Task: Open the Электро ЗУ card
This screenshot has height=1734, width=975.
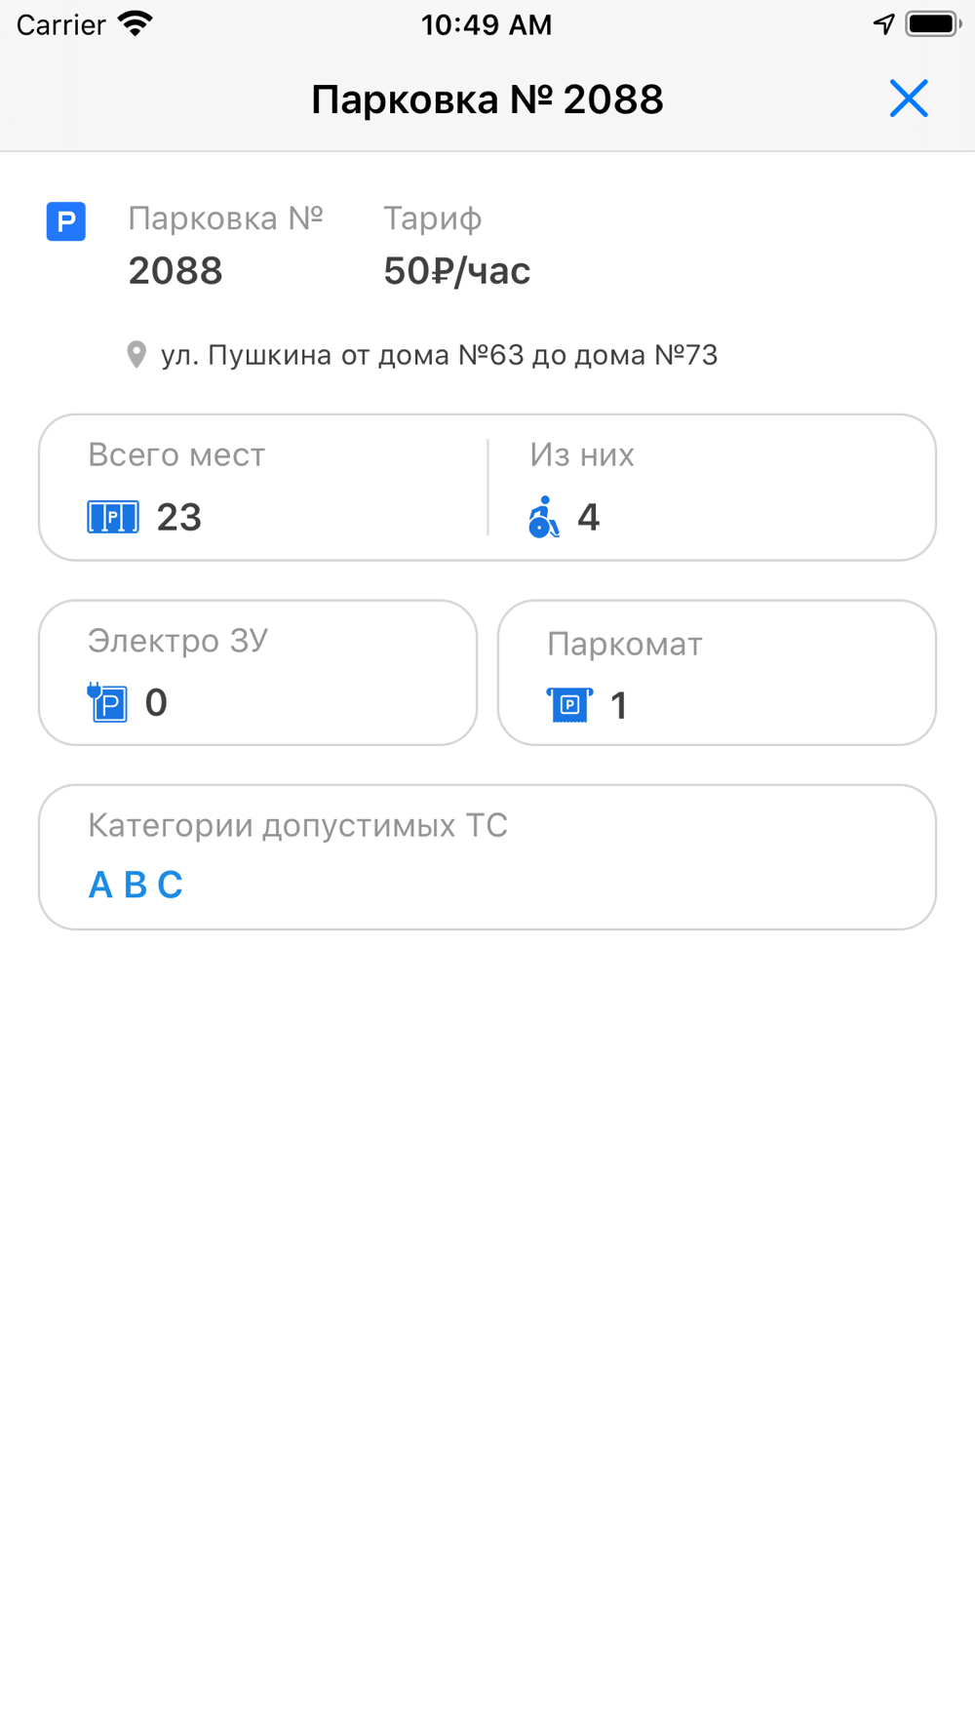Action: point(258,673)
